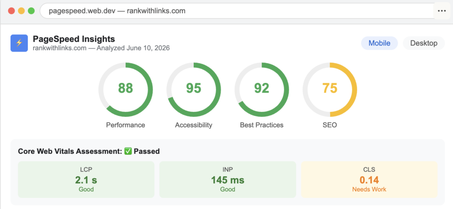Click the address bar showing pagespeed.web.dev
Screen dimensions: 453x209
point(236,11)
